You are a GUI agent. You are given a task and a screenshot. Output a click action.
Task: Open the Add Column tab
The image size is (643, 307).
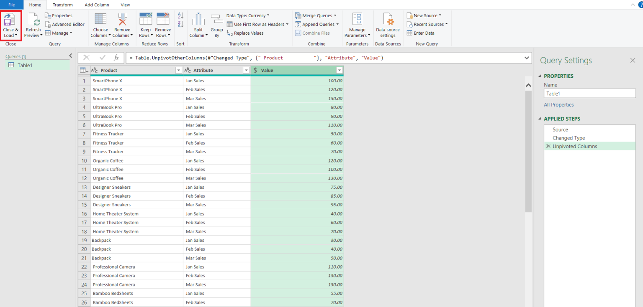click(97, 5)
